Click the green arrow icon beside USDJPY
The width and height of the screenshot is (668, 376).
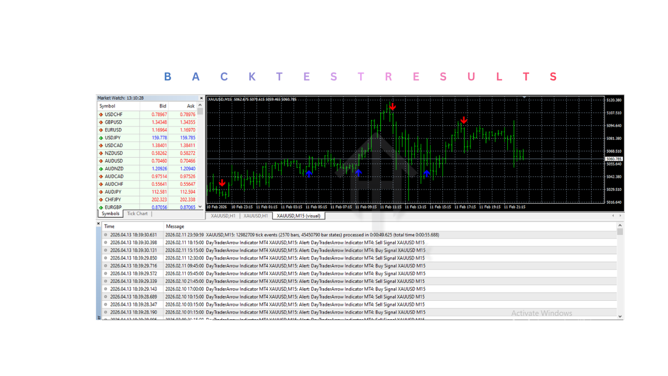pos(101,137)
